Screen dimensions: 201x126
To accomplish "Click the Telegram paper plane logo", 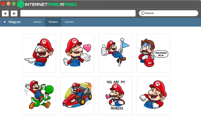I will (x=5, y=22).
